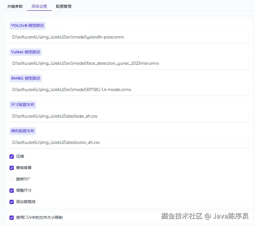Enable the 旋转90° checkbox
Image resolution: width=255 pixels, height=226 pixels.
point(12,179)
